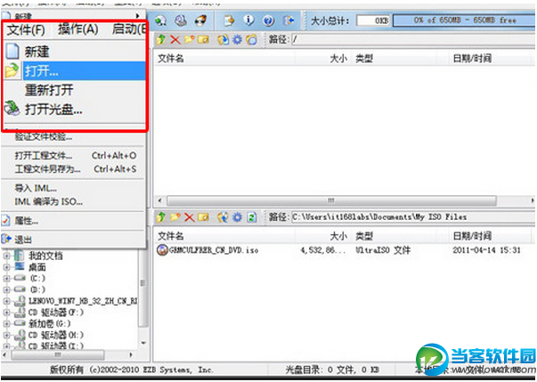The height and width of the screenshot is (382, 537).
Task: Click the green refresh icon in local pane toolbar
Action: tap(252, 217)
